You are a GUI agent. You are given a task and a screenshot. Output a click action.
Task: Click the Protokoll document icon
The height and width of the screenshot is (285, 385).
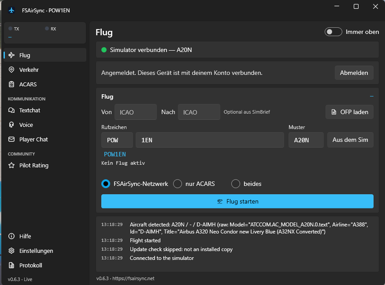tap(11, 265)
